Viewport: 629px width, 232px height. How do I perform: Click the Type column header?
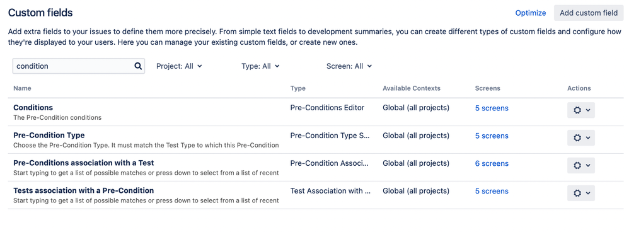(x=297, y=88)
